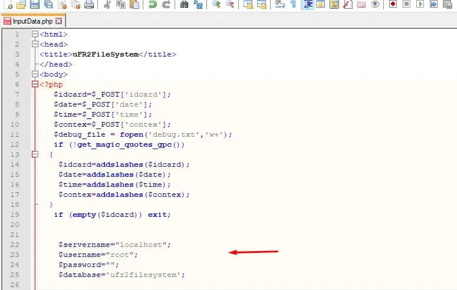Toggle synchronized vertical scrolling
Screen dimensions: 457x290
(x=248, y=4)
